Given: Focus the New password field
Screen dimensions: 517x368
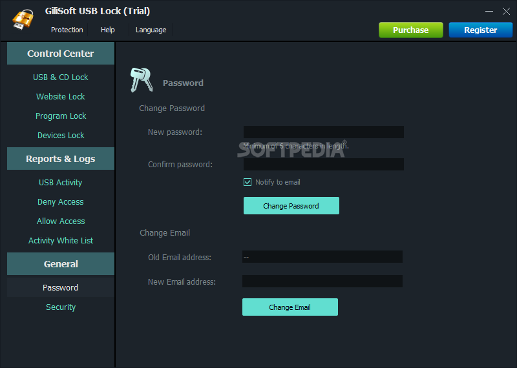Looking at the screenshot, I should (324, 132).
